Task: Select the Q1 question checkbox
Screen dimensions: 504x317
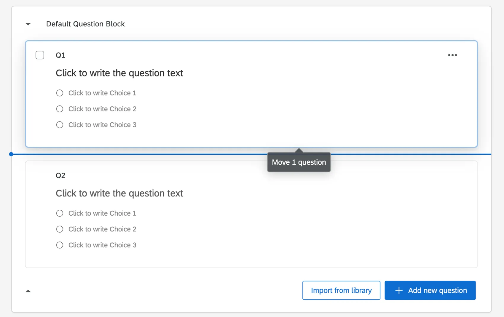Action: click(40, 55)
